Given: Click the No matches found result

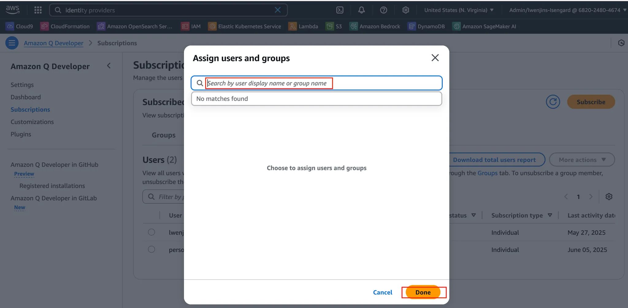Looking at the screenshot, I should (x=316, y=99).
